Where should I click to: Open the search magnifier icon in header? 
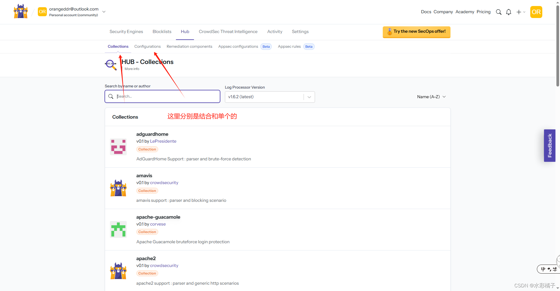click(498, 12)
